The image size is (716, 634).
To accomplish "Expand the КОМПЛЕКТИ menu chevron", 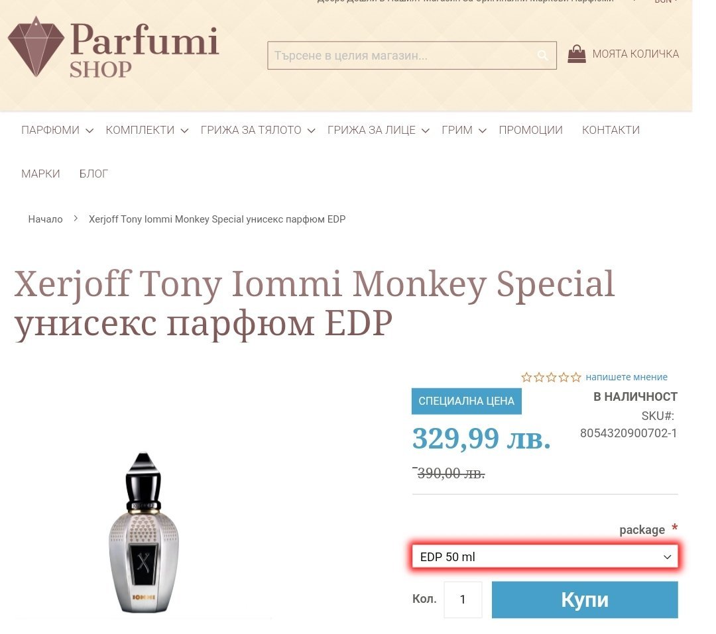I will coord(185,131).
